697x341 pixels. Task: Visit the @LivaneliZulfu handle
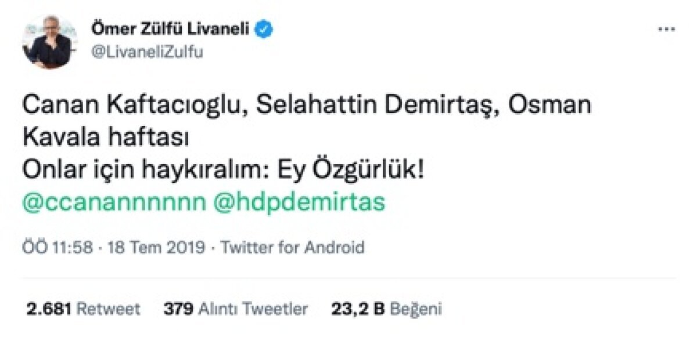pyautogui.click(x=148, y=52)
